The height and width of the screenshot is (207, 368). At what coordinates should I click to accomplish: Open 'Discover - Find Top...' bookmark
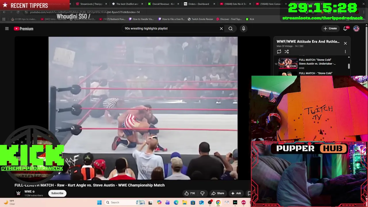pos(229,19)
